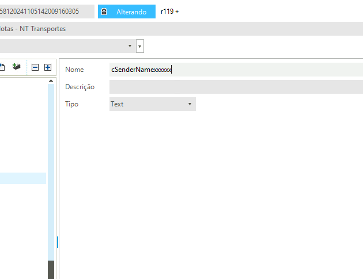Open the wide combo box below NT Transportes
This screenshot has width=363, height=279.
pyautogui.click(x=66, y=46)
